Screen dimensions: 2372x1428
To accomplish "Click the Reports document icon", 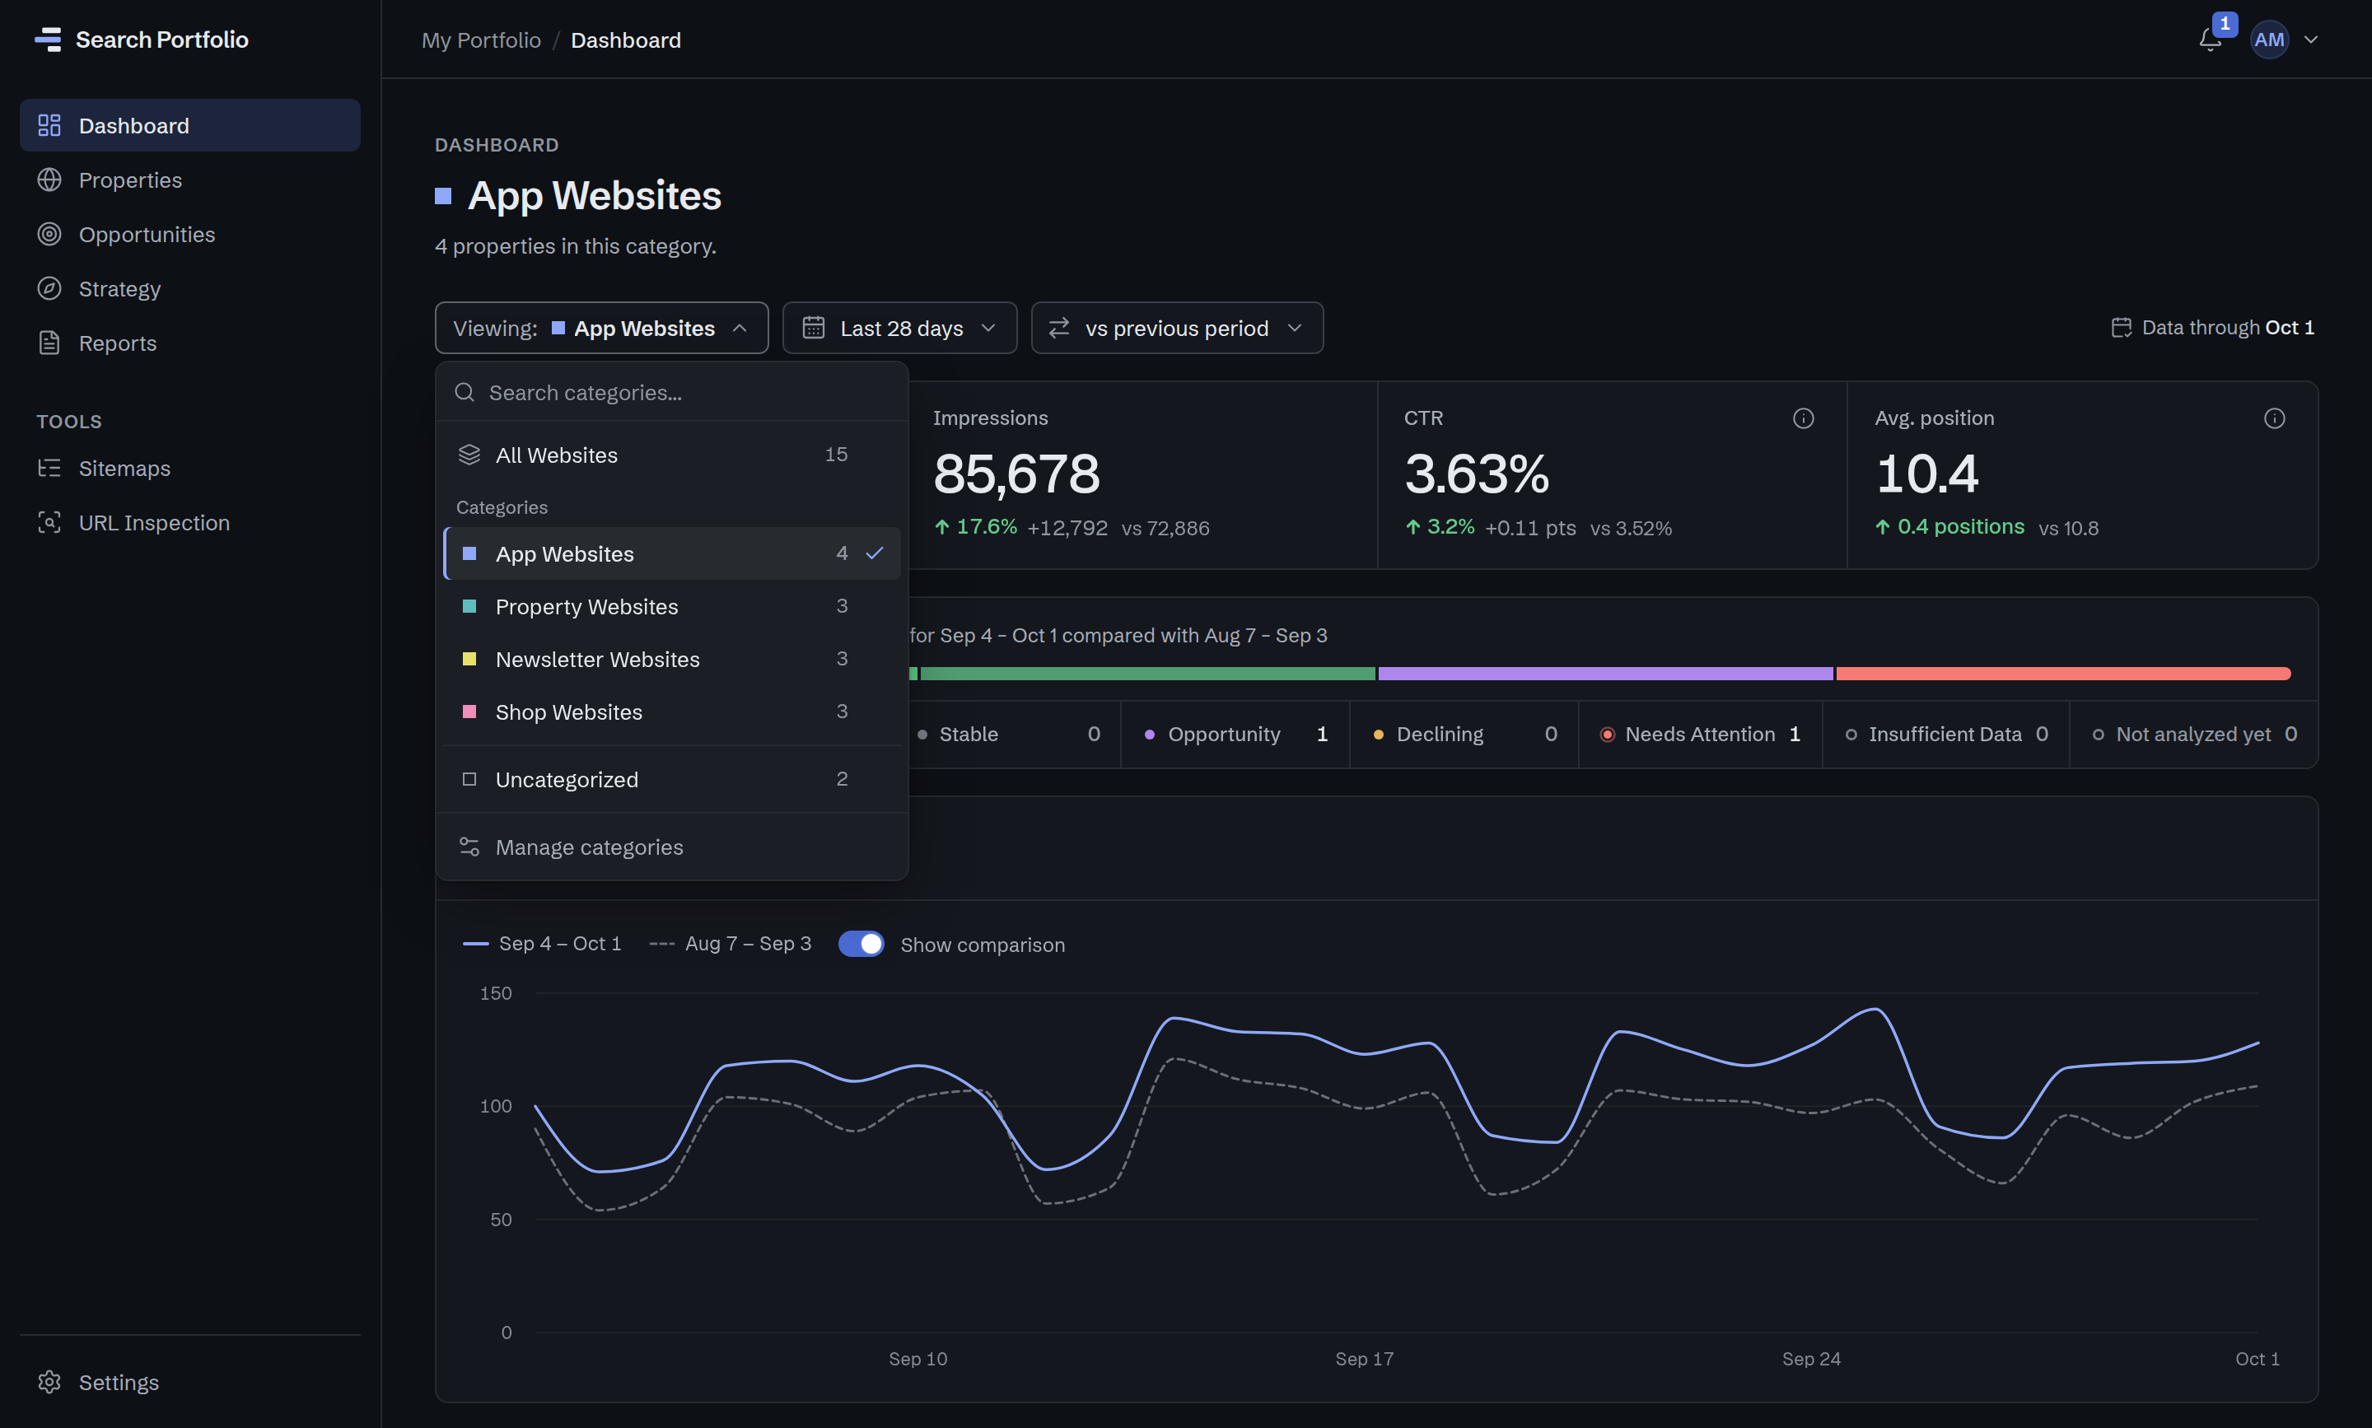I will tap(49, 343).
